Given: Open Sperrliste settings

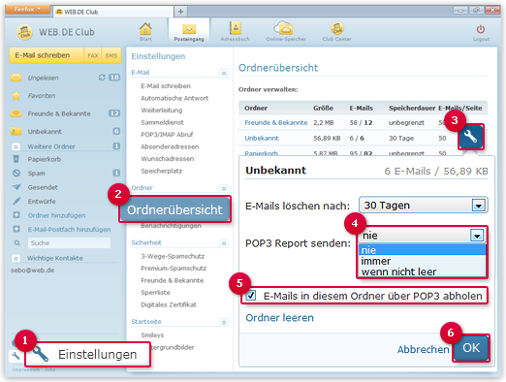Looking at the screenshot, I should tap(155, 292).
